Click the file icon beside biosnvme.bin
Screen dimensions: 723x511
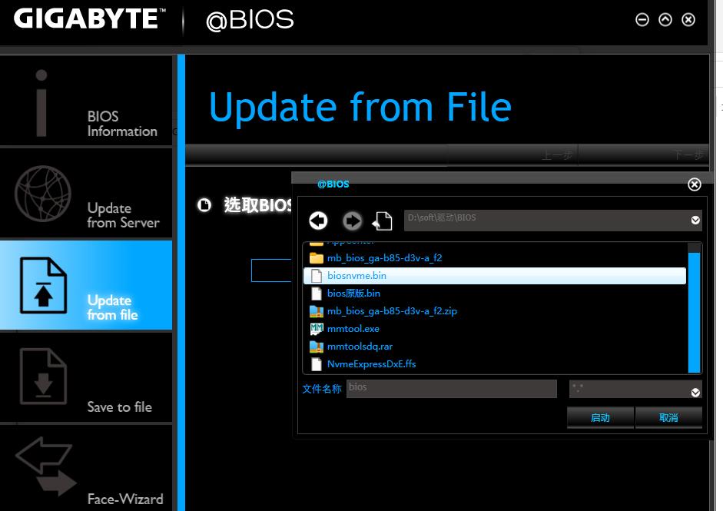click(x=317, y=276)
